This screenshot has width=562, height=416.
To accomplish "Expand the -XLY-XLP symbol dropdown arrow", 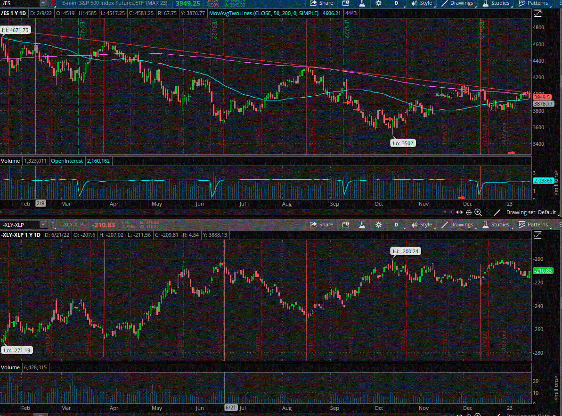I will [43, 225].
